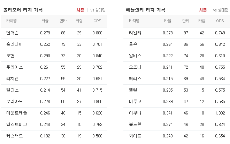The width and height of the screenshot is (230, 144).
Task: Open batter 볼드윈 row
Action: pos(177,125)
